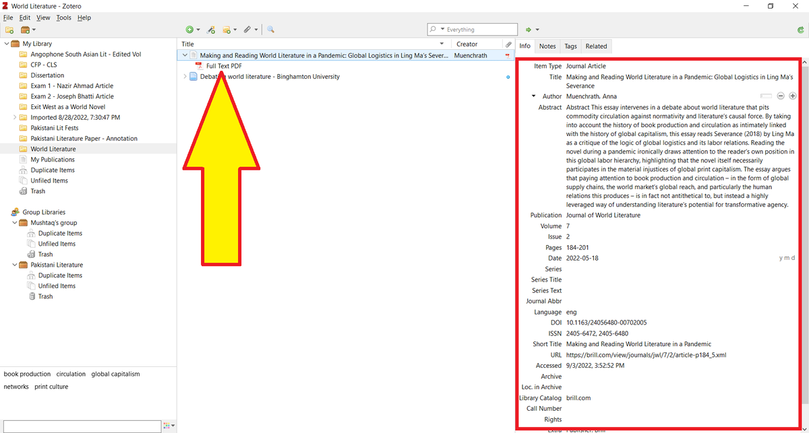The height and width of the screenshot is (433, 809).
Task: Select Angophone South Asian Lit collection
Action: (86, 55)
